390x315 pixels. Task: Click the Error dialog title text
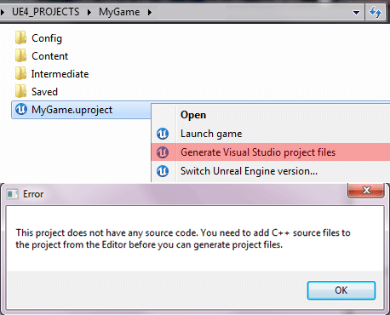pyautogui.click(x=33, y=194)
